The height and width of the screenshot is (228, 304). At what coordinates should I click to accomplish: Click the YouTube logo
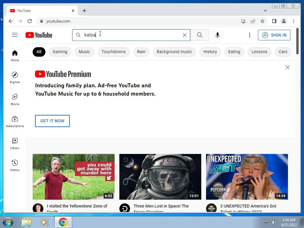point(39,35)
